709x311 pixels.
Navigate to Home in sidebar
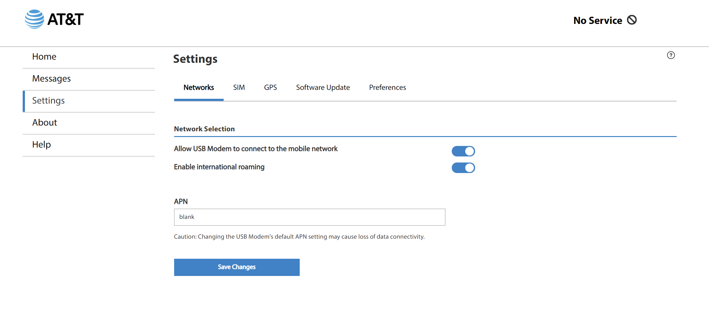coord(89,57)
